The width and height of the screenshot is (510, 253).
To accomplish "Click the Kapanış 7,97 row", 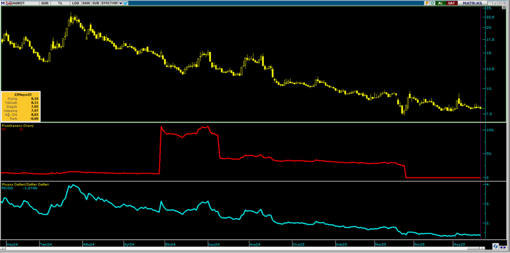I will (20, 110).
